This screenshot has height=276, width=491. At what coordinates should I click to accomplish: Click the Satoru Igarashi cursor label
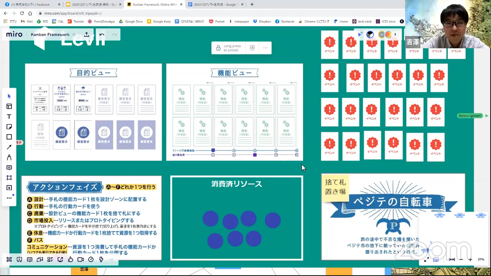pyautogui.click(x=470, y=116)
